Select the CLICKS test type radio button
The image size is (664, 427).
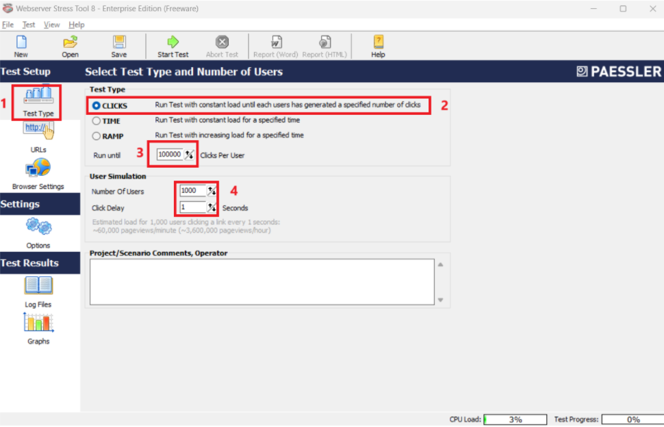97,105
